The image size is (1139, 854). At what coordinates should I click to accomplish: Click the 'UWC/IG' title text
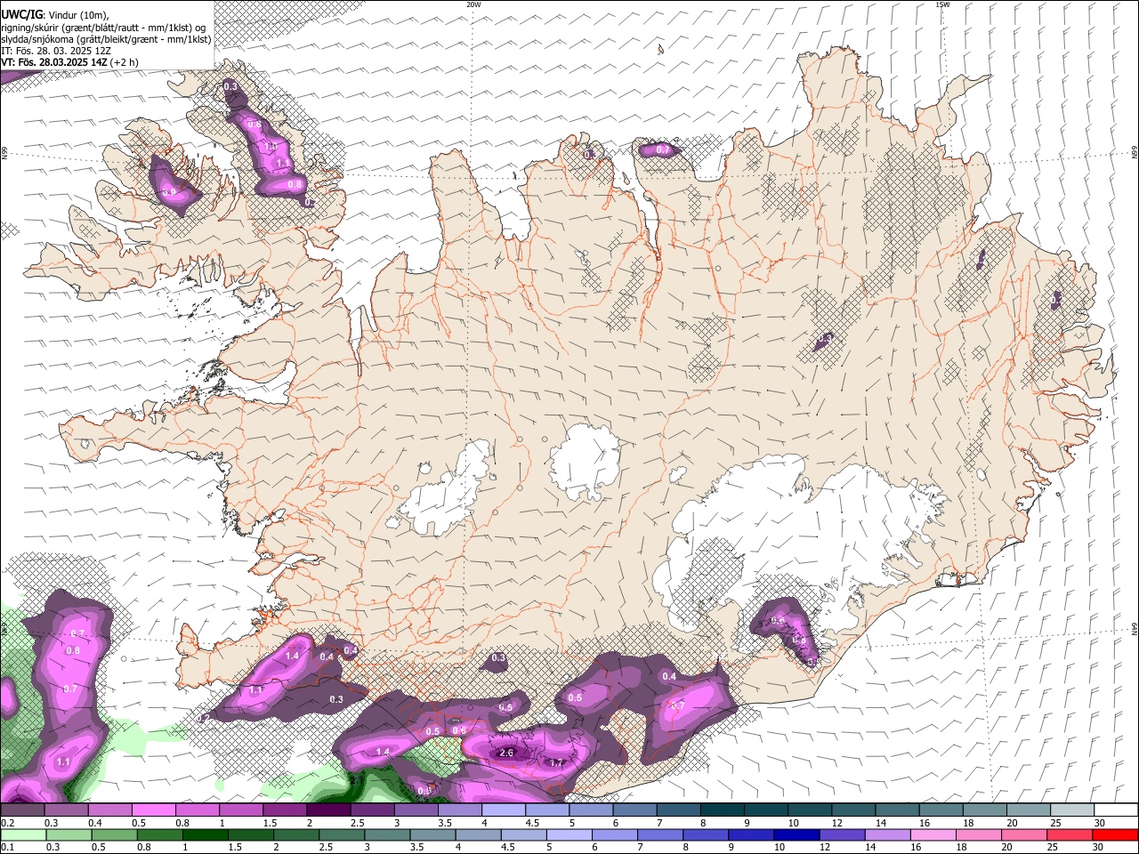point(20,13)
